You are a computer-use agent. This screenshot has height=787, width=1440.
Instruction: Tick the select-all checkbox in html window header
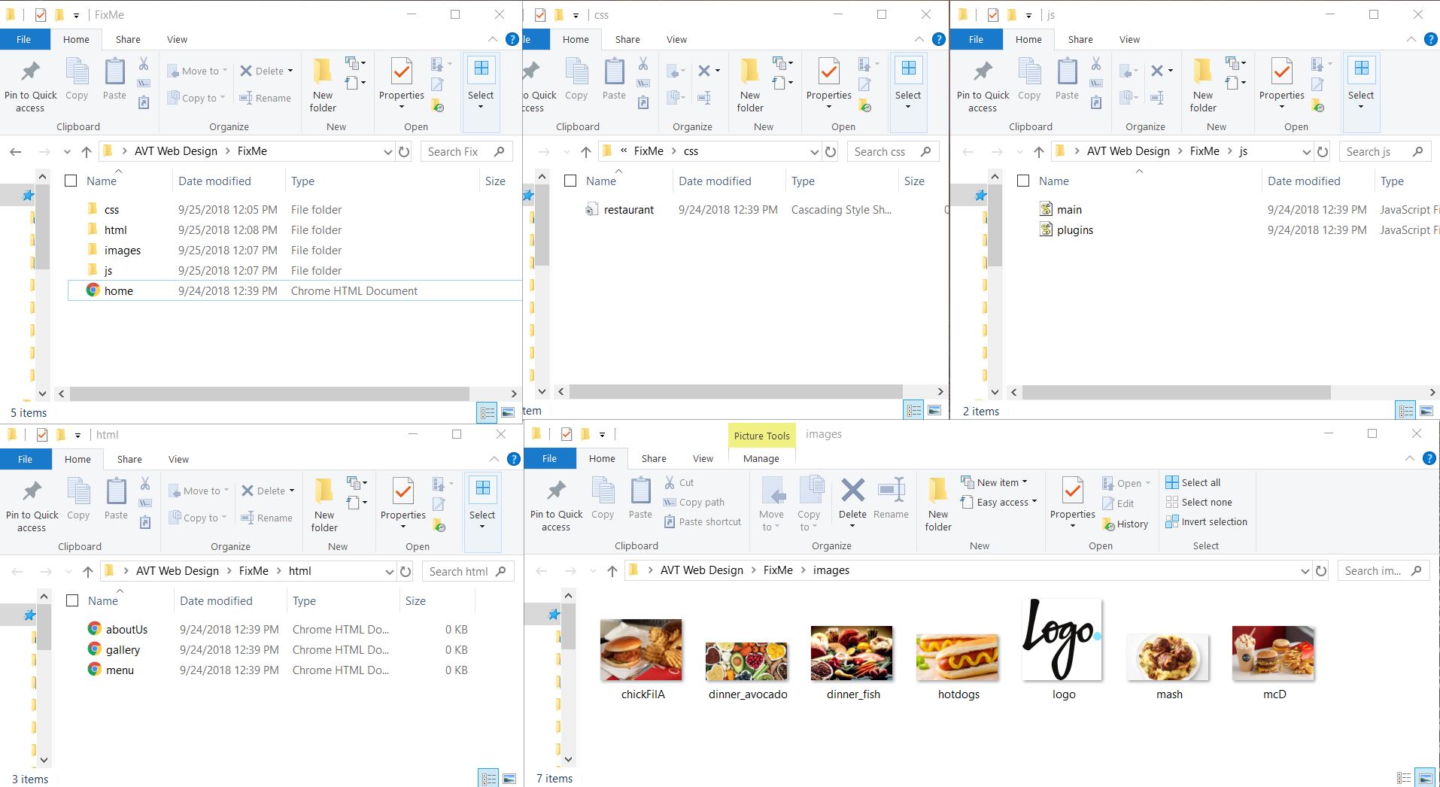coord(72,600)
